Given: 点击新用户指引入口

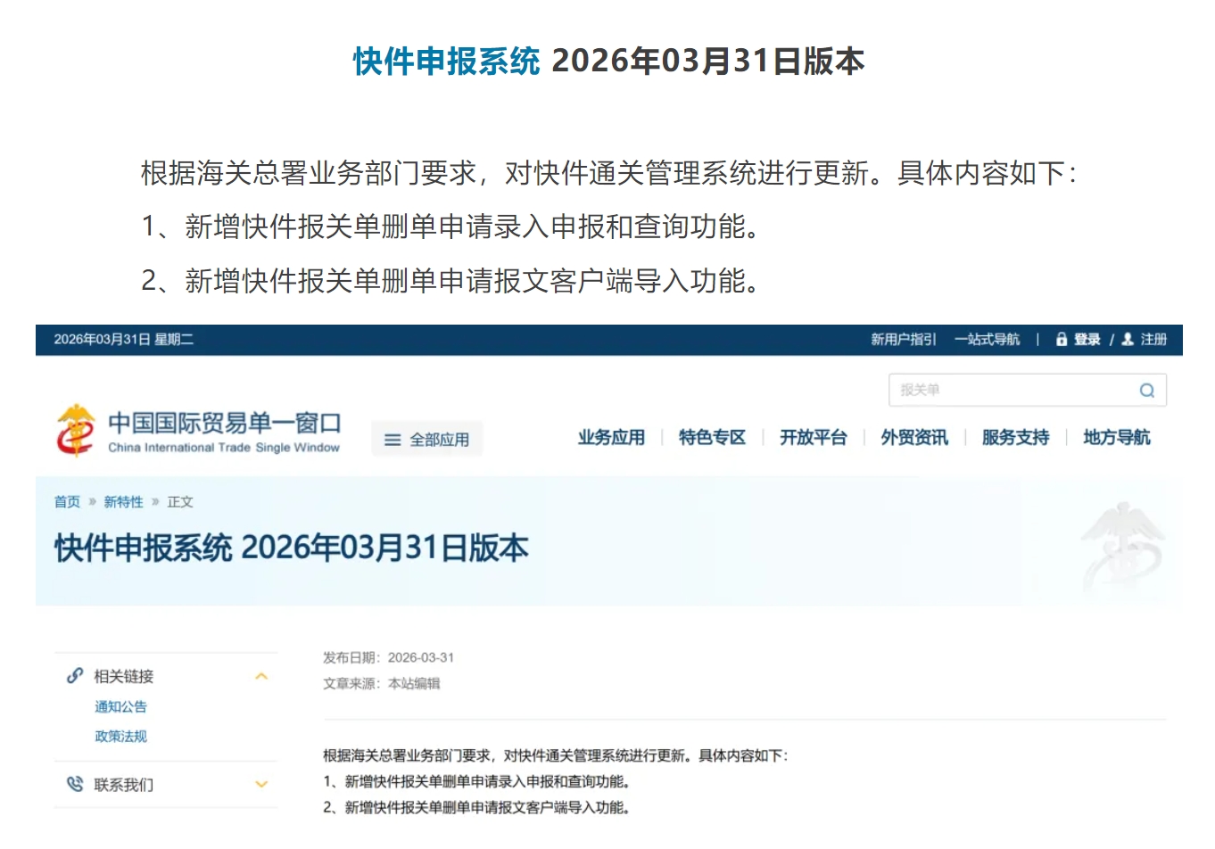Looking at the screenshot, I should 903,340.
